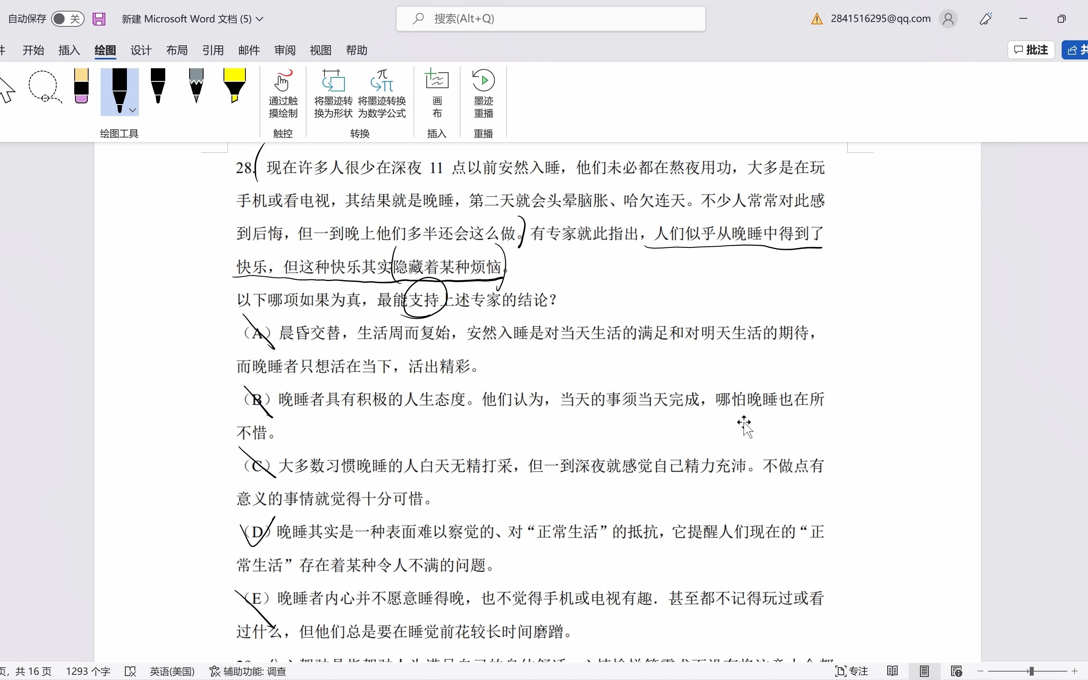Switch to web layout view
Screen dimensions: 1088x680
click(956, 672)
